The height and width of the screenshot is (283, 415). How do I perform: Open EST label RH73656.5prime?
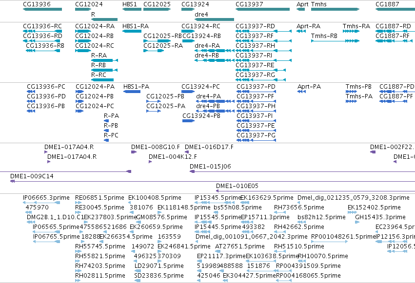coord(299,208)
